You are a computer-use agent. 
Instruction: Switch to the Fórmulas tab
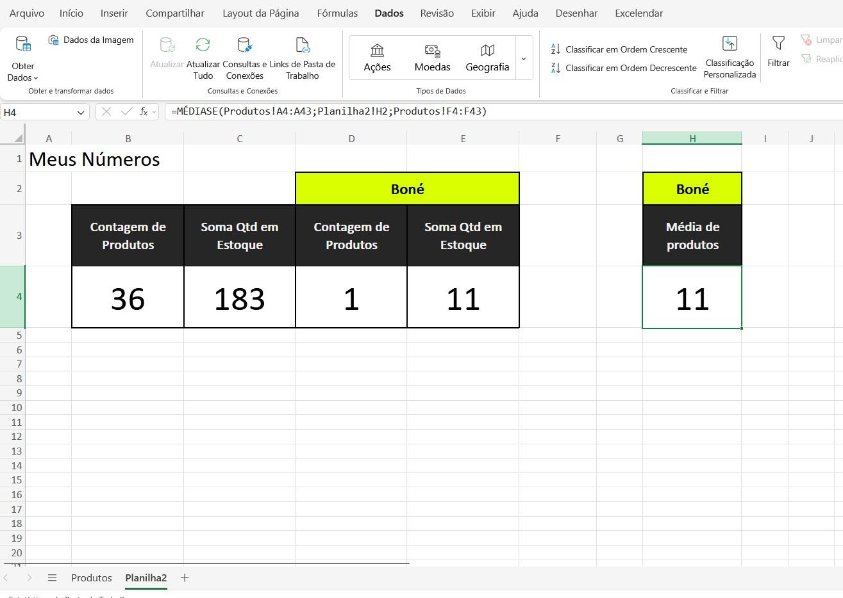pos(337,13)
